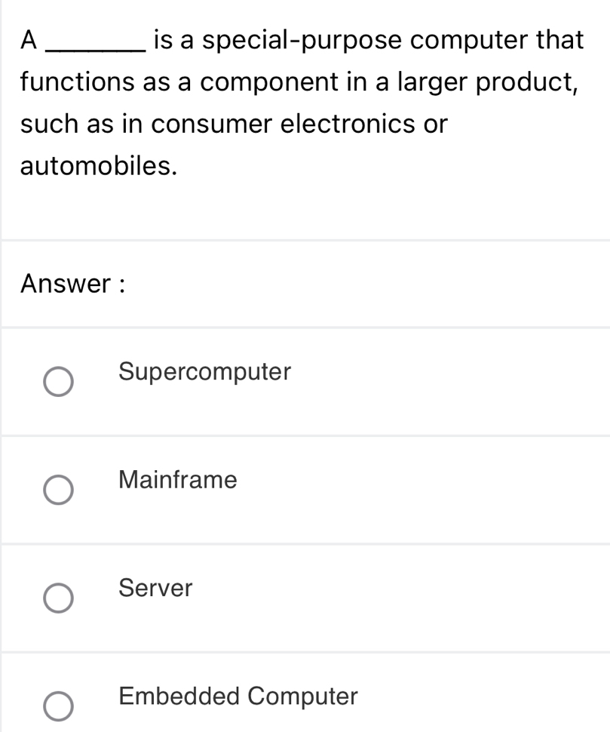This screenshot has height=732, width=610.
Task: Click the Mainframe answer label
Action: [x=176, y=480]
